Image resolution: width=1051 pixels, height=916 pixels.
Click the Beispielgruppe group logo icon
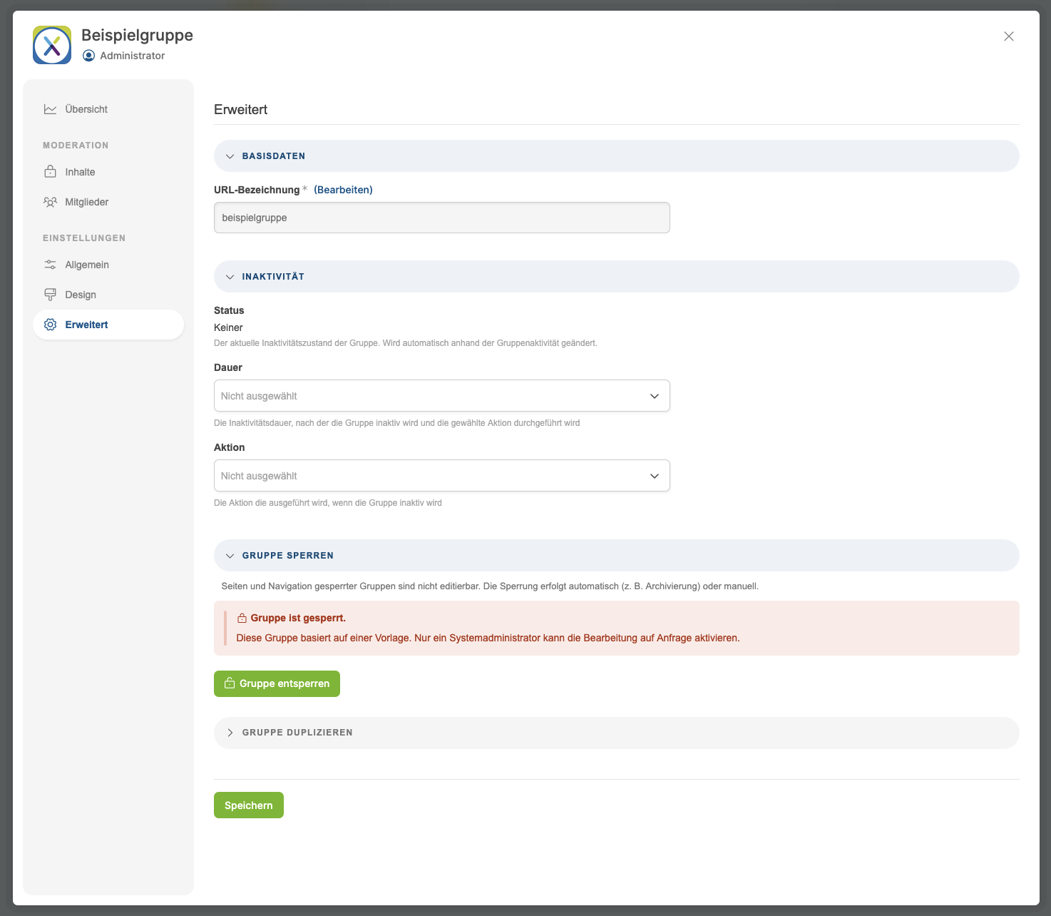[52, 45]
